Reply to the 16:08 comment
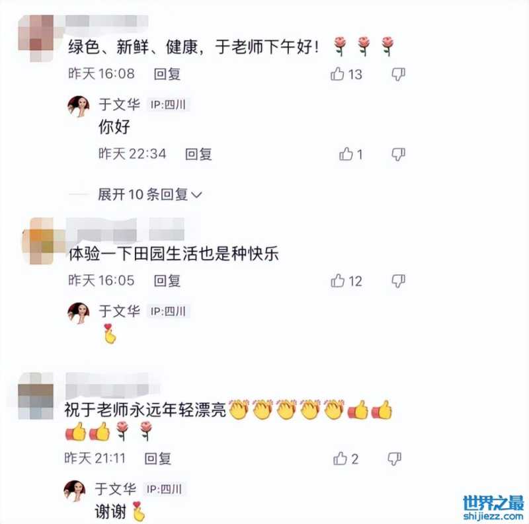 point(167,74)
